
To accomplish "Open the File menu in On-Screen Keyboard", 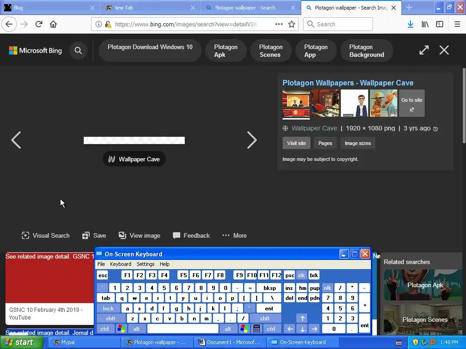I will click(x=101, y=264).
